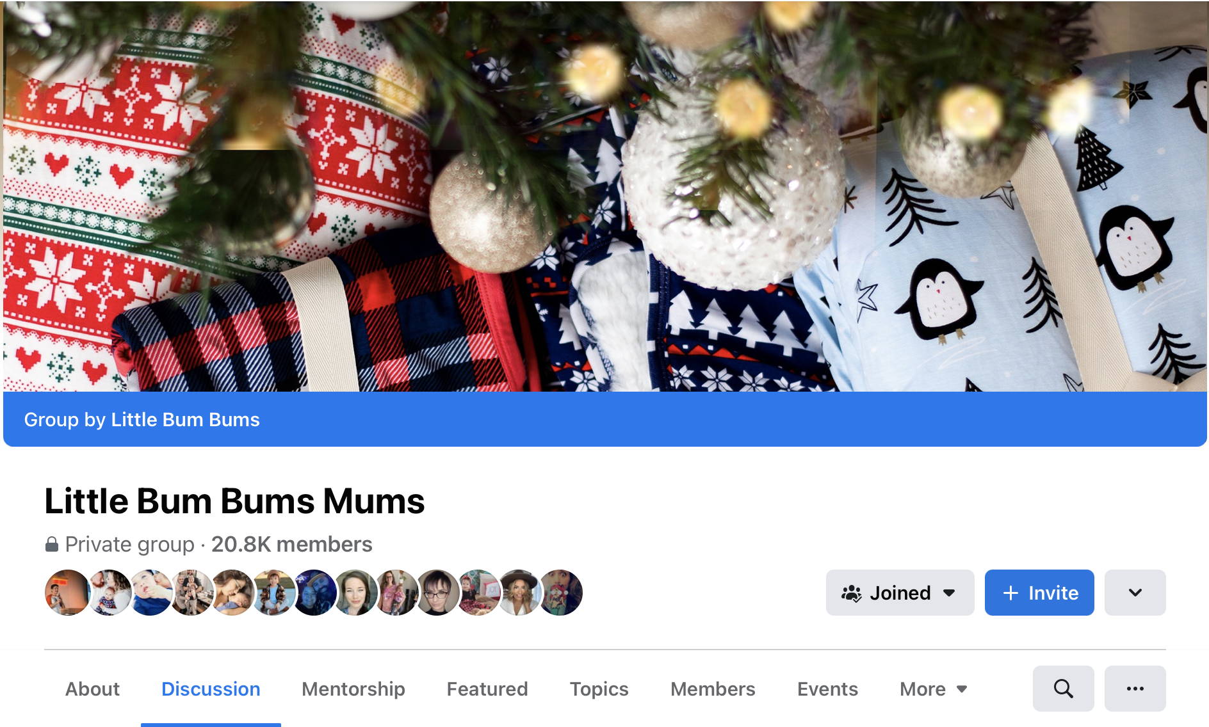Viewport: 1209px width, 727px height.
Task: Click the avatar of woman wearing glasses
Action: [x=438, y=593]
